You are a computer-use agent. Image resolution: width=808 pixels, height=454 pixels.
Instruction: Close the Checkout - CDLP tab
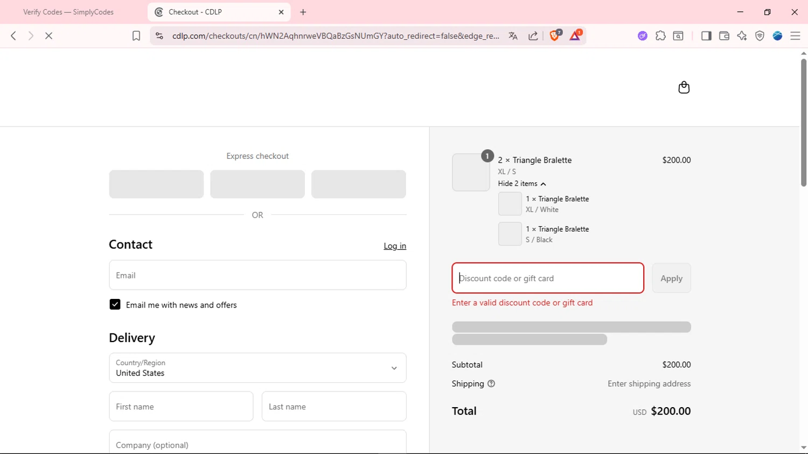point(281,12)
